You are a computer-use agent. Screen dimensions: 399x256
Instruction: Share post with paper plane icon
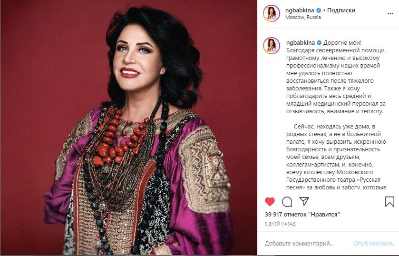tap(304, 201)
